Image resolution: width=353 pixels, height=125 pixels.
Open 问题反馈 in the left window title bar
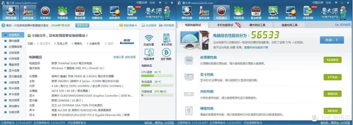(142, 3)
